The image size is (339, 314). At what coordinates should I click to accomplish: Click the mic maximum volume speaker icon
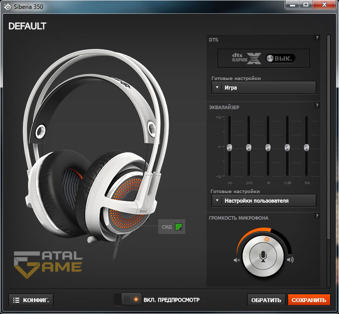[x=290, y=260]
